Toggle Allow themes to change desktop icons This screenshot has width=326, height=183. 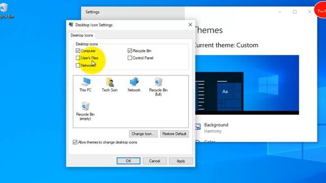(75, 142)
